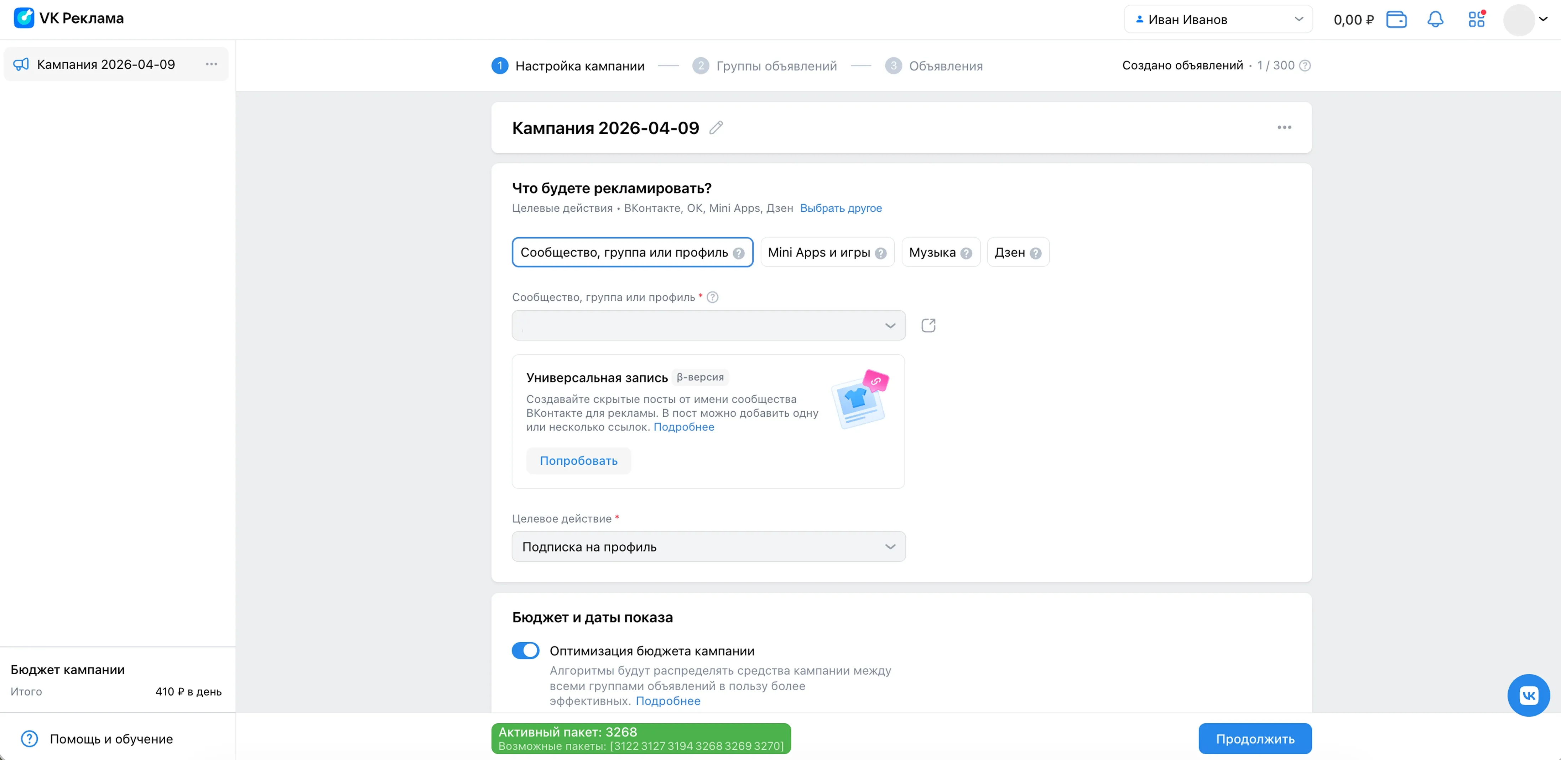Toggle Оптимизация бюджета кампании switch

(525, 650)
